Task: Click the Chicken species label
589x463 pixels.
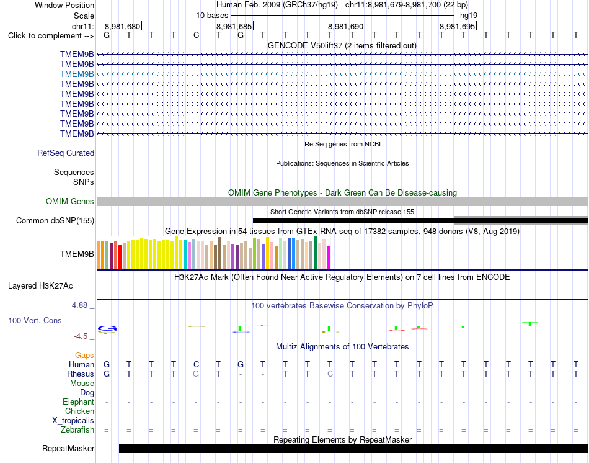Action: tap(79, 411)
